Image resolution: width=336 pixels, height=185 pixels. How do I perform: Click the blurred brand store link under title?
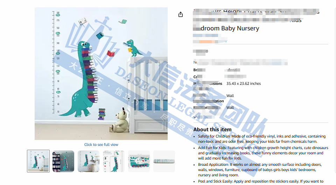click(205, 36)
